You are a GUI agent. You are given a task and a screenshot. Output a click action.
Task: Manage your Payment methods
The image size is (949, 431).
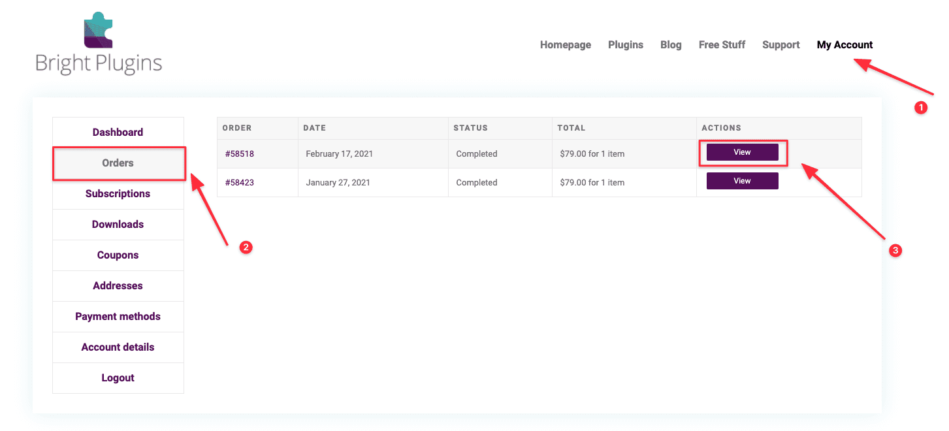[x=118, y=316]
